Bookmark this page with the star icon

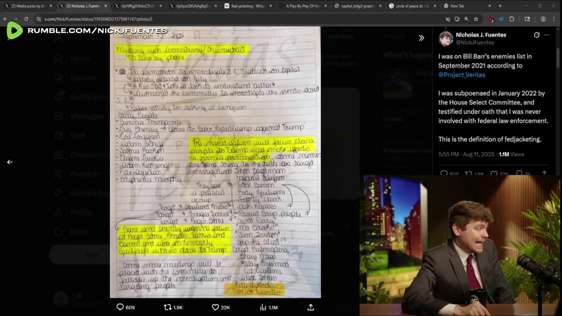[476, 19]
